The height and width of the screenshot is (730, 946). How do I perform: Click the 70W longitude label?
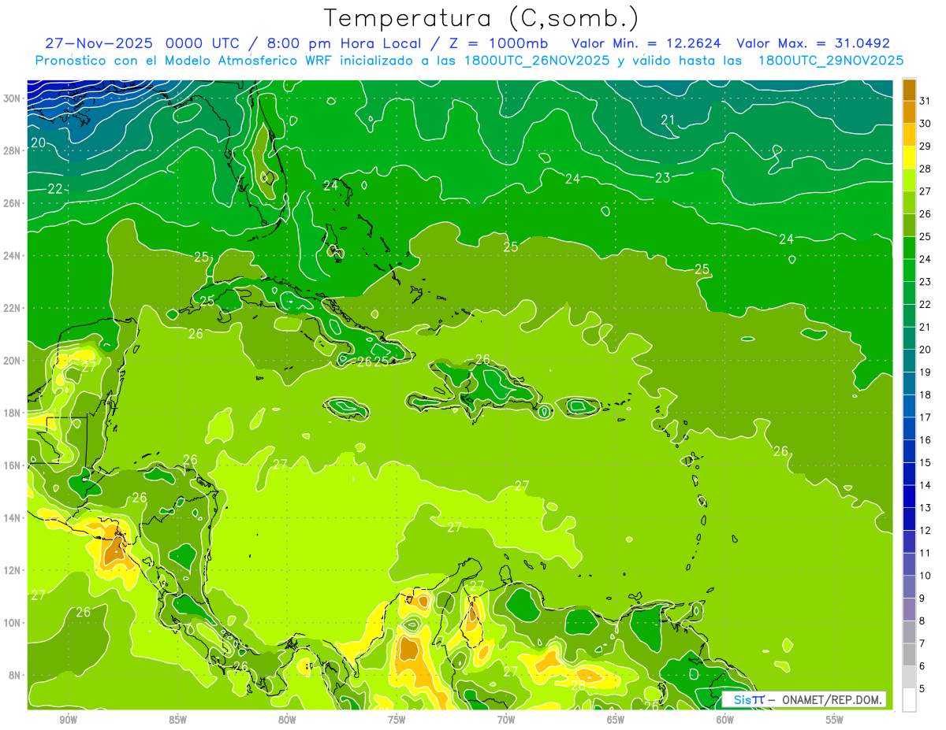coord(506,721)
